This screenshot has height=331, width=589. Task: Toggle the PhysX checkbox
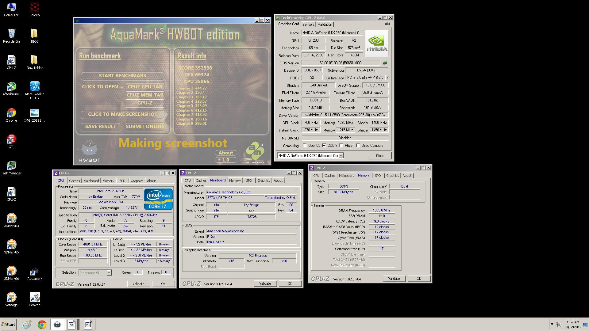[x=341, y=146]
